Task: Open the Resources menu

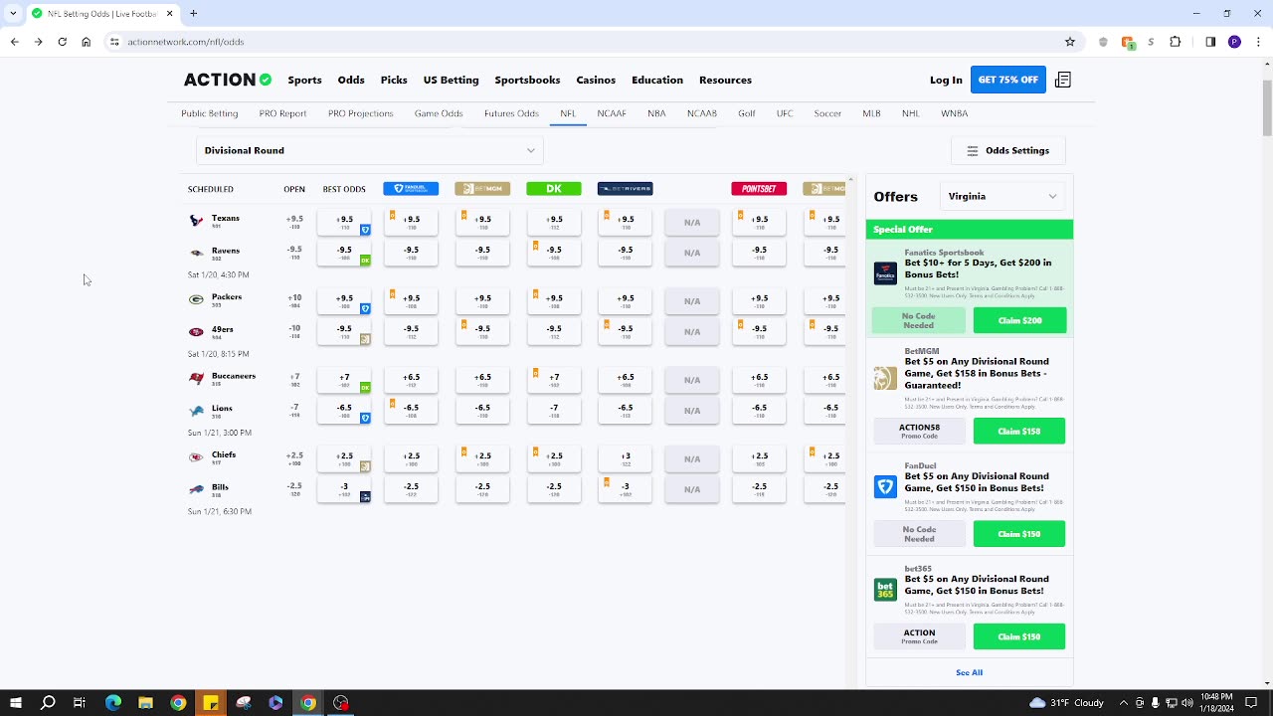Action: (725, 80)
